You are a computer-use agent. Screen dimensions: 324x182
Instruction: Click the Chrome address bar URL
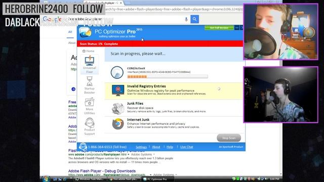174,9
